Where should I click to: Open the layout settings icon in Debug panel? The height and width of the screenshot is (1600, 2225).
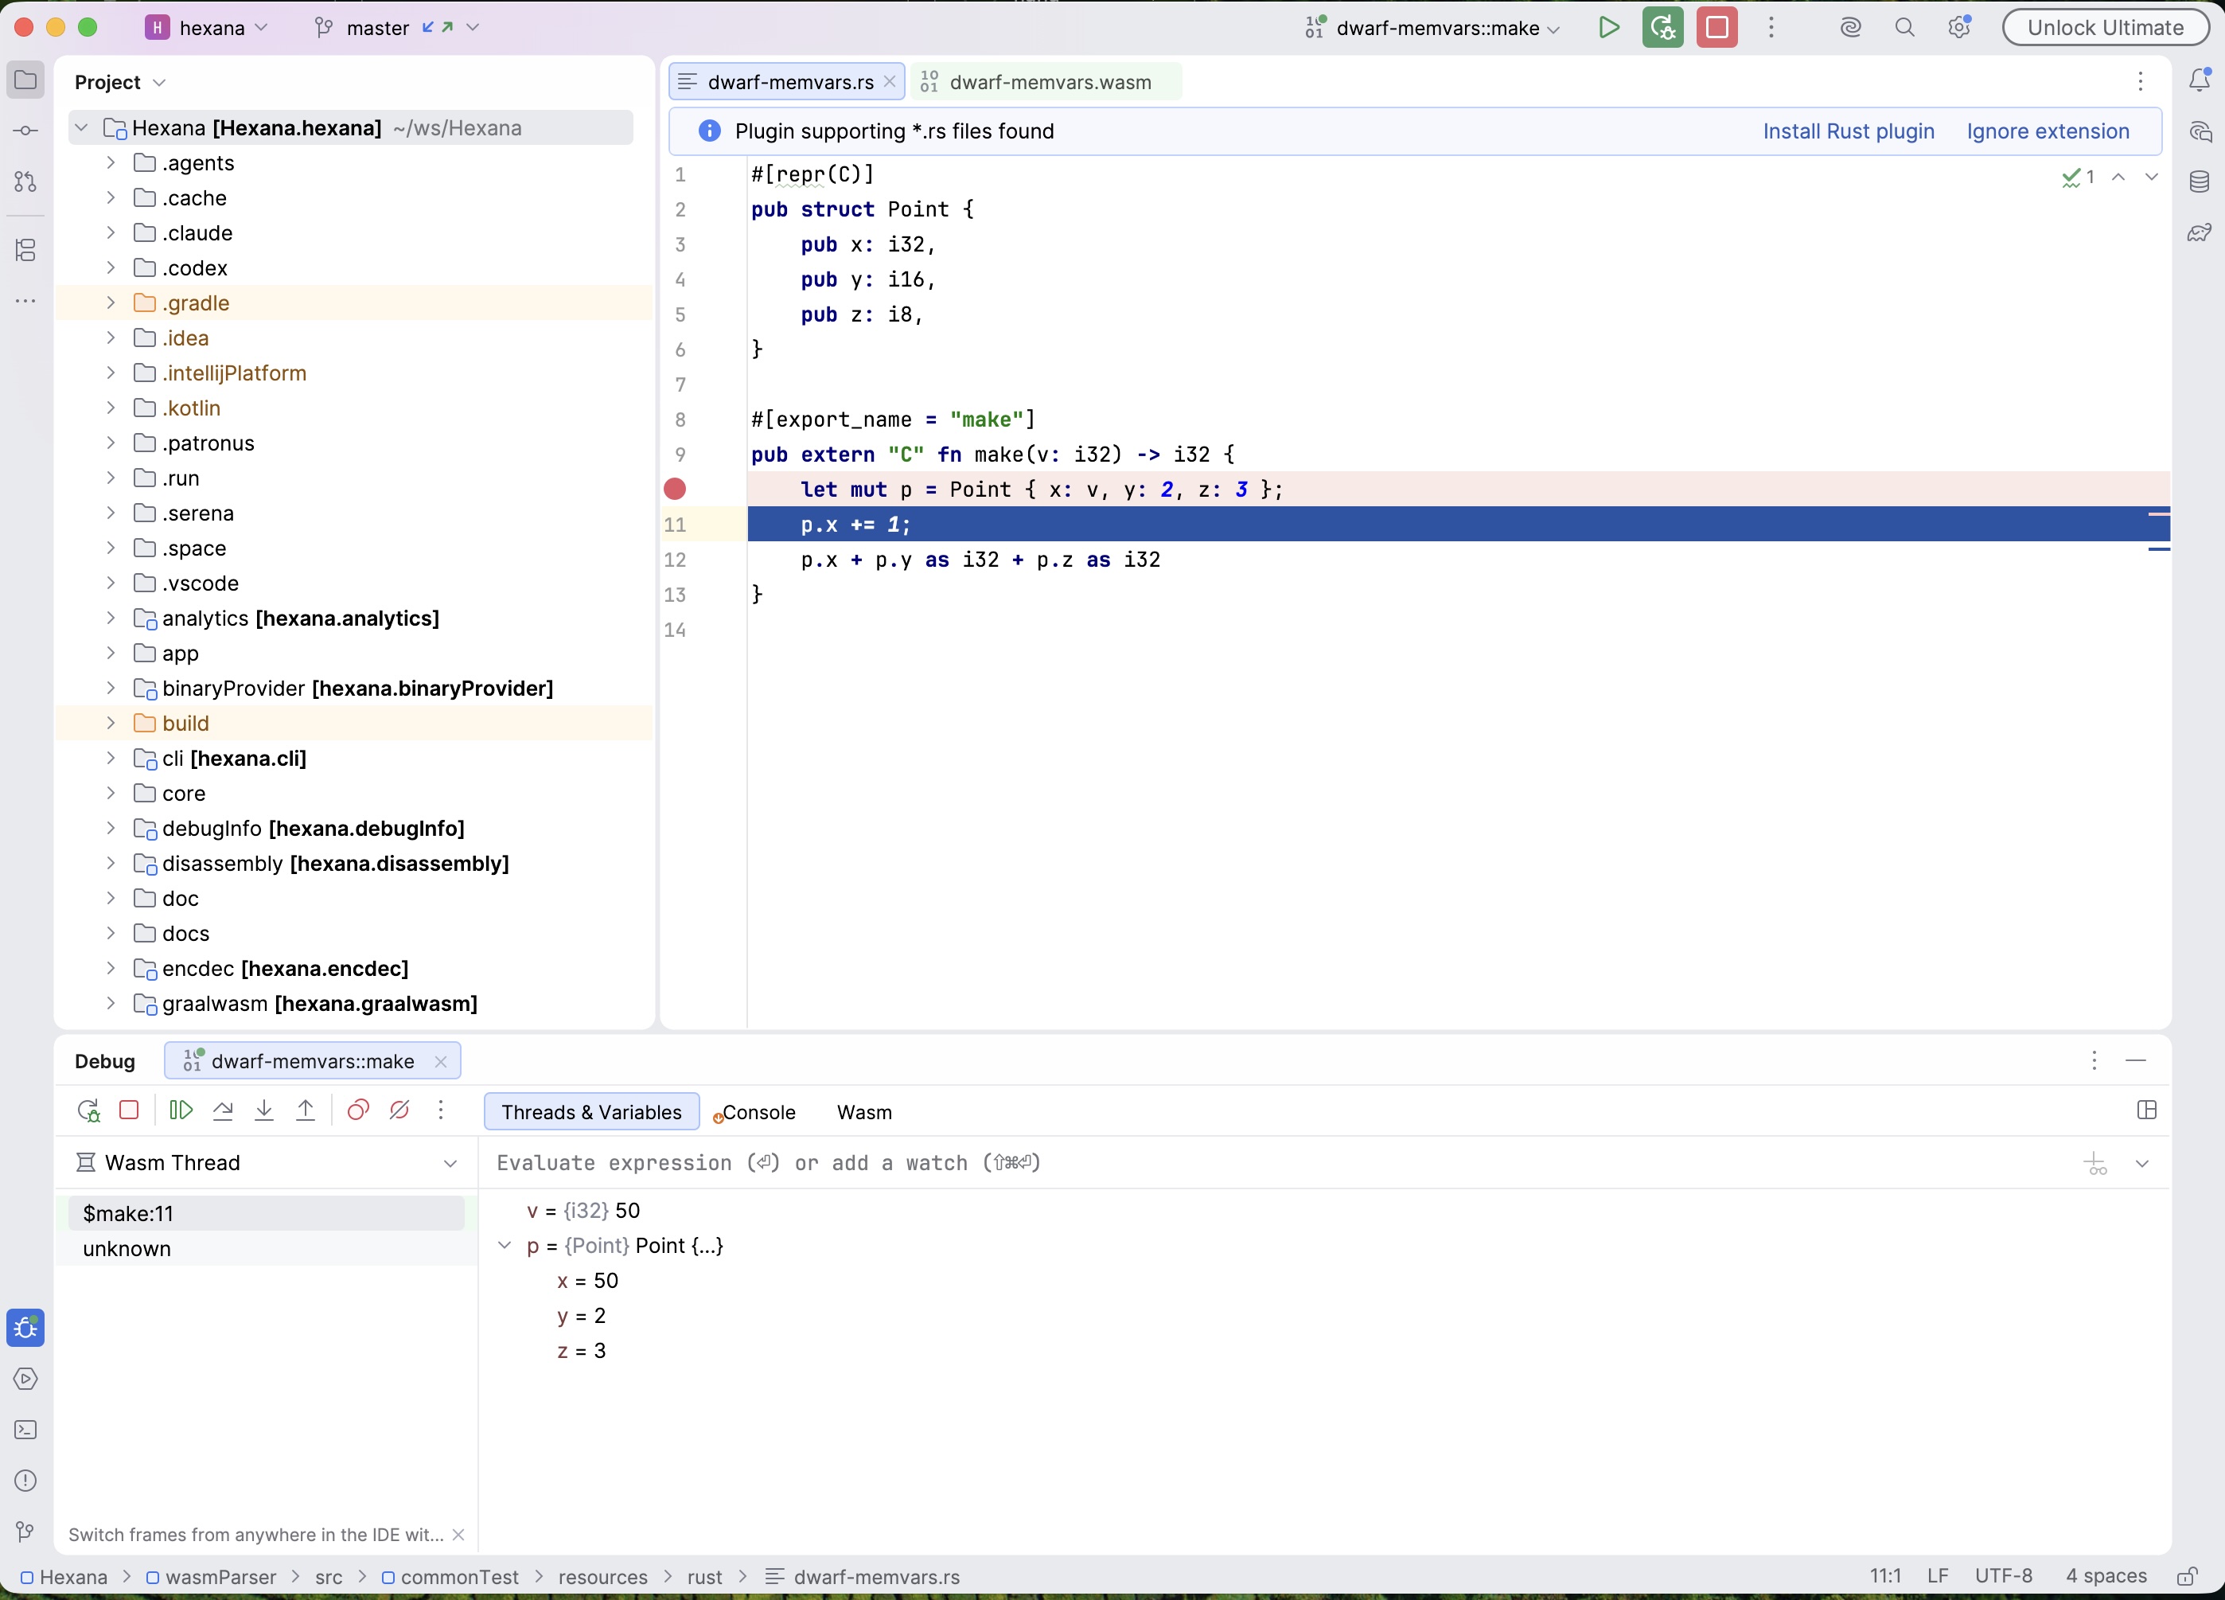2146,1110
